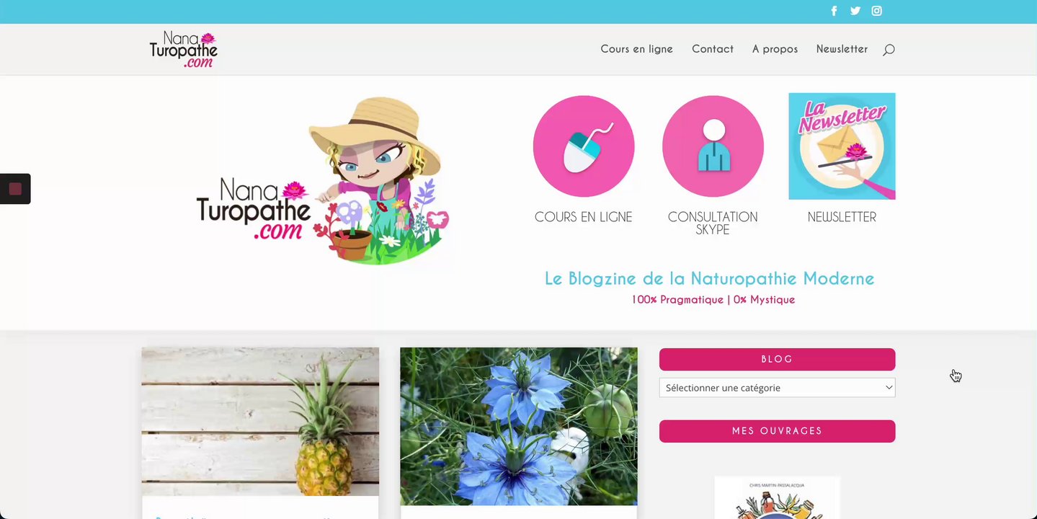
Task: Click the book cover under Mes Ouvrages
Action: tap(777, 497)
